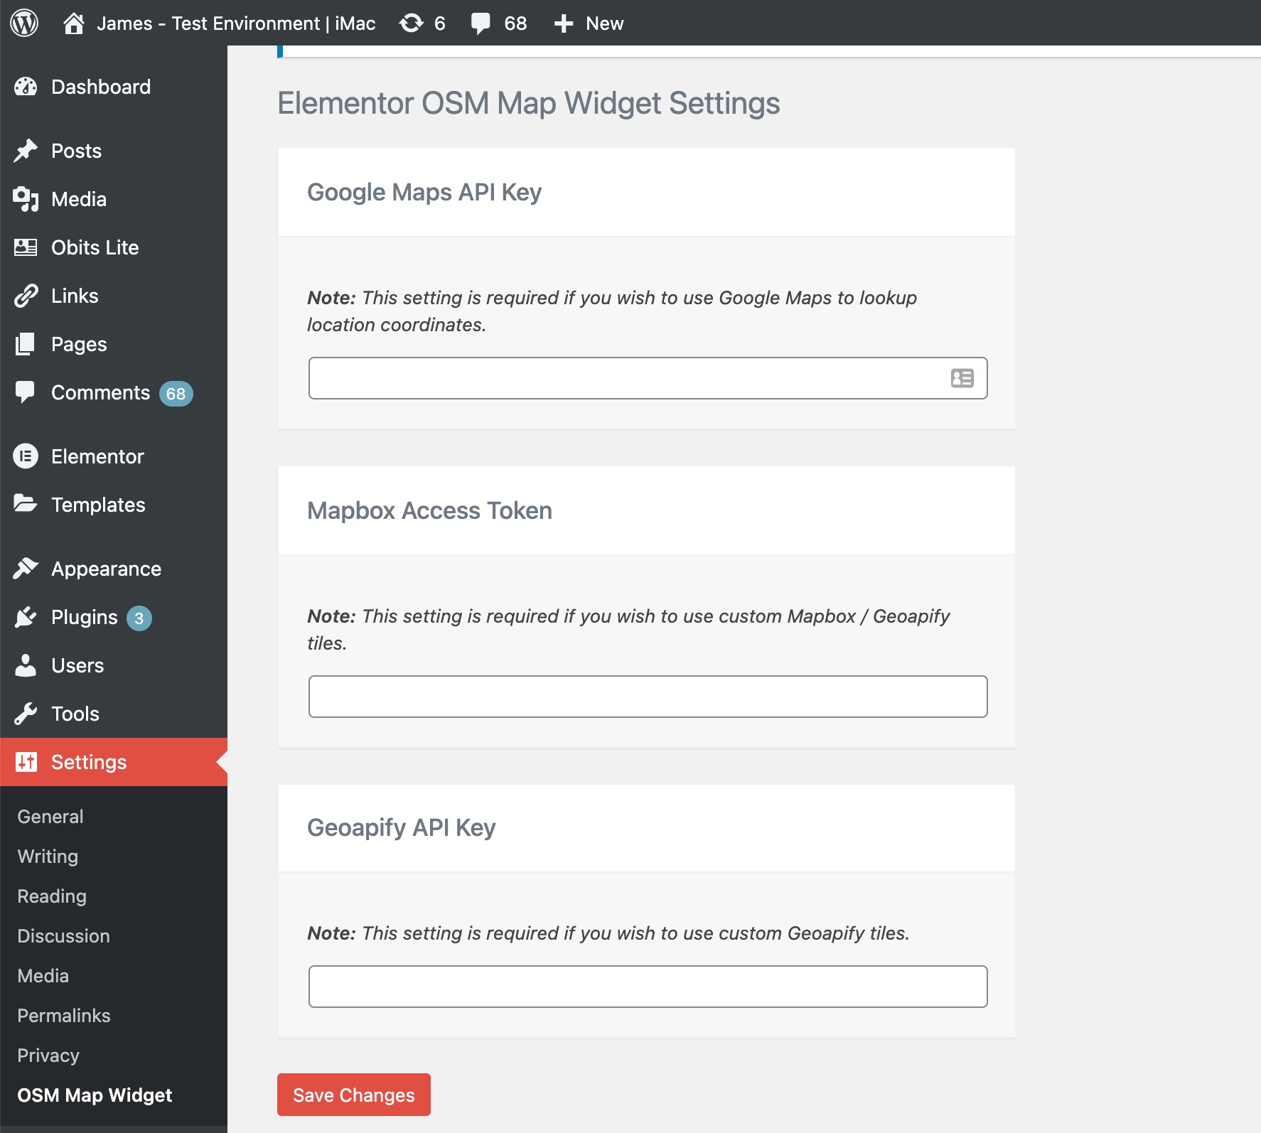Click into the Mapbox Access Token field
1261x1133 pixels.
[x=648, y=697]
